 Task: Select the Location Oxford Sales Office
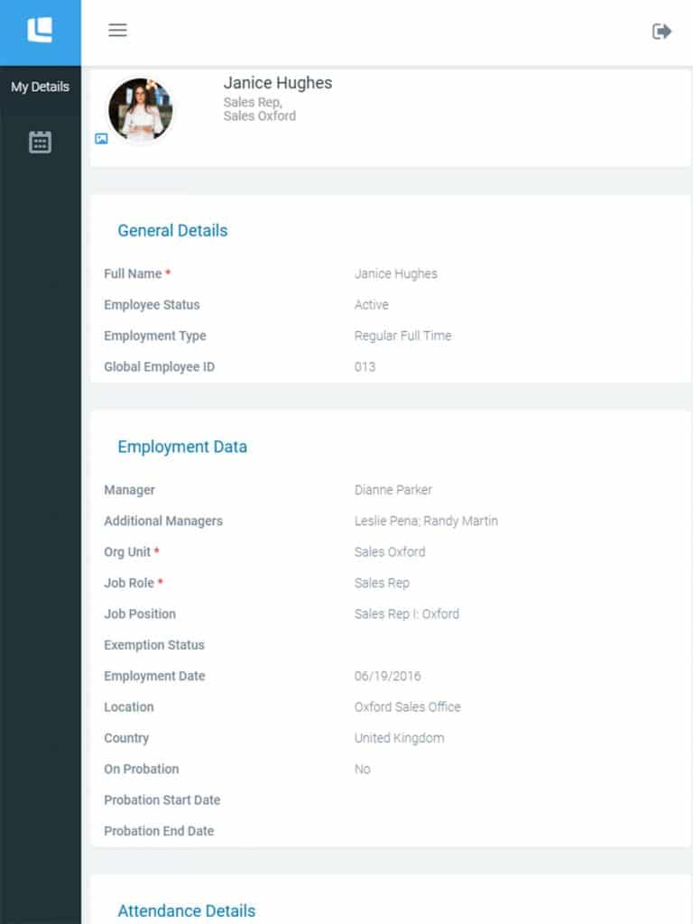pos(407,707)
